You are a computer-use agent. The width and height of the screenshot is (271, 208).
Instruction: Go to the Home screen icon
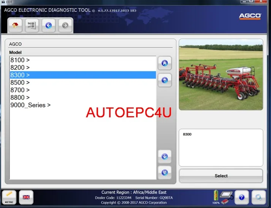tap(15, 26)
